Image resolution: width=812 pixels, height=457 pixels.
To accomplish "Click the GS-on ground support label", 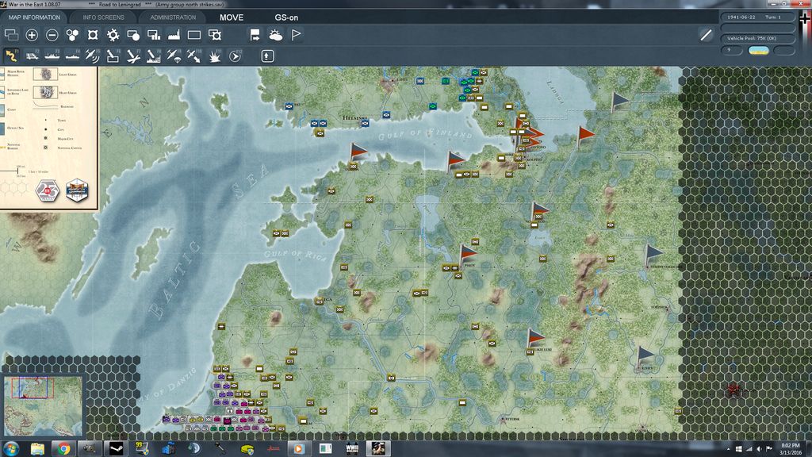I will point(286,17).
